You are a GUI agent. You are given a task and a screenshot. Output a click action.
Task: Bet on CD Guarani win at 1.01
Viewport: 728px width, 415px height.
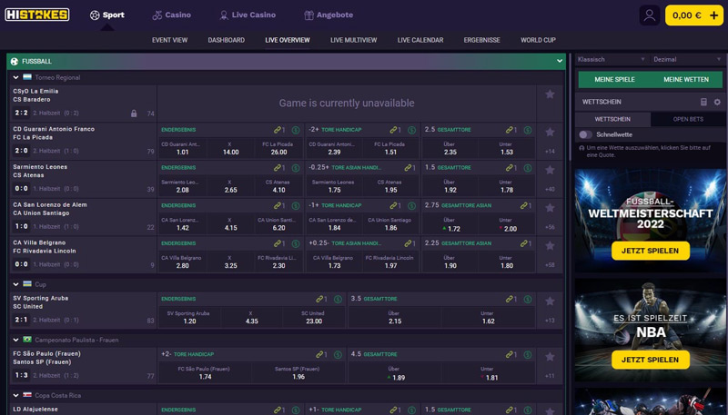tap(183, 148)
